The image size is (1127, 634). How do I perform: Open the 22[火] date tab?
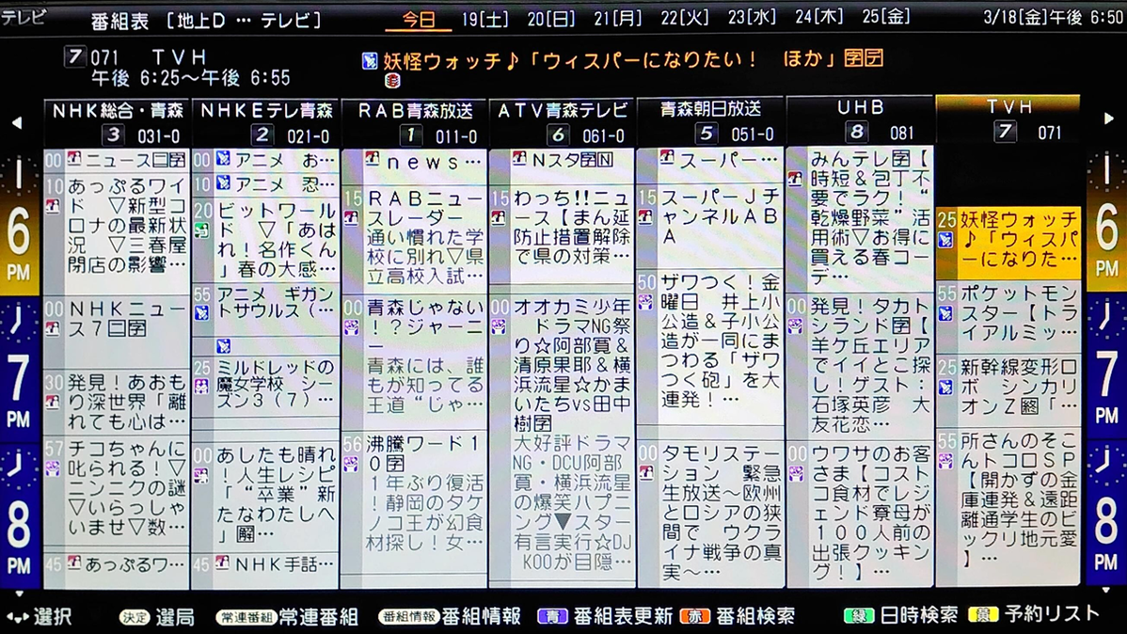[685, 18]
